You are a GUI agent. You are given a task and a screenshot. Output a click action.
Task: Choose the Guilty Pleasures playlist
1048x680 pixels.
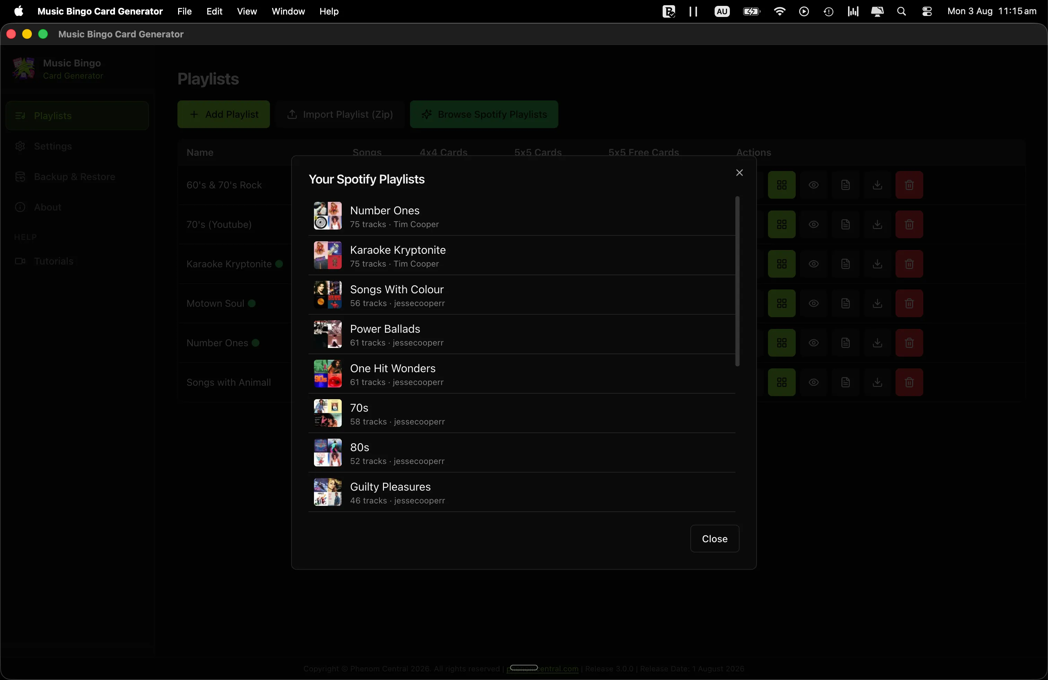point(521,492)
